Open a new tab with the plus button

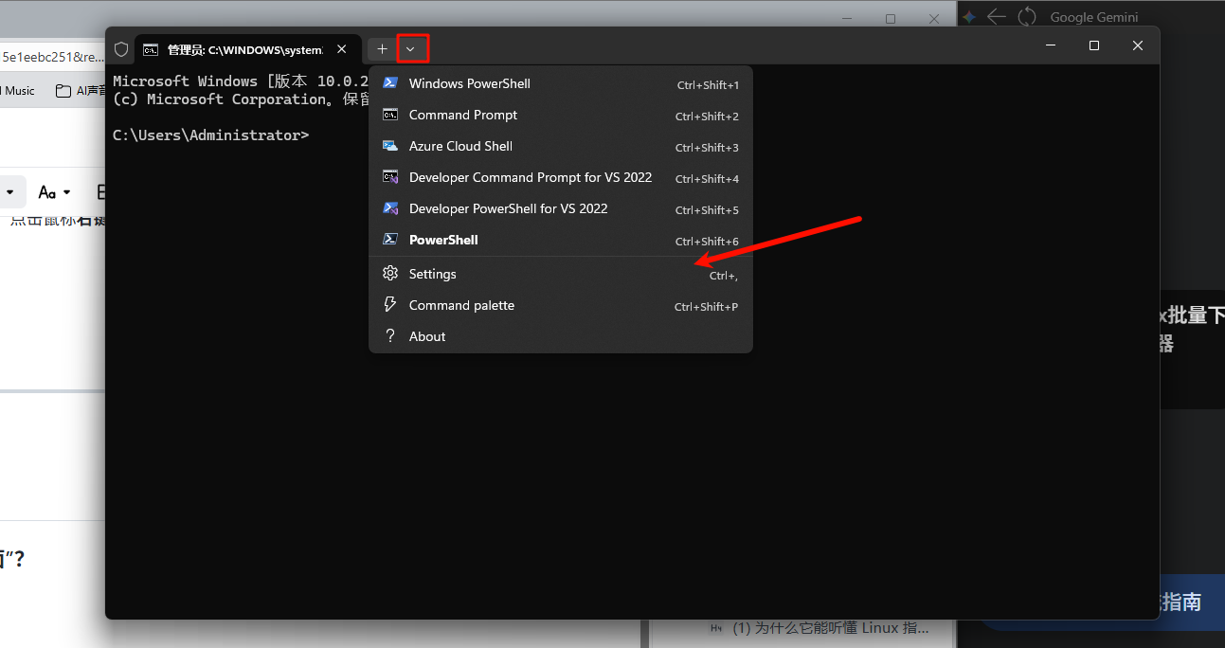click(x=383, y=48)
